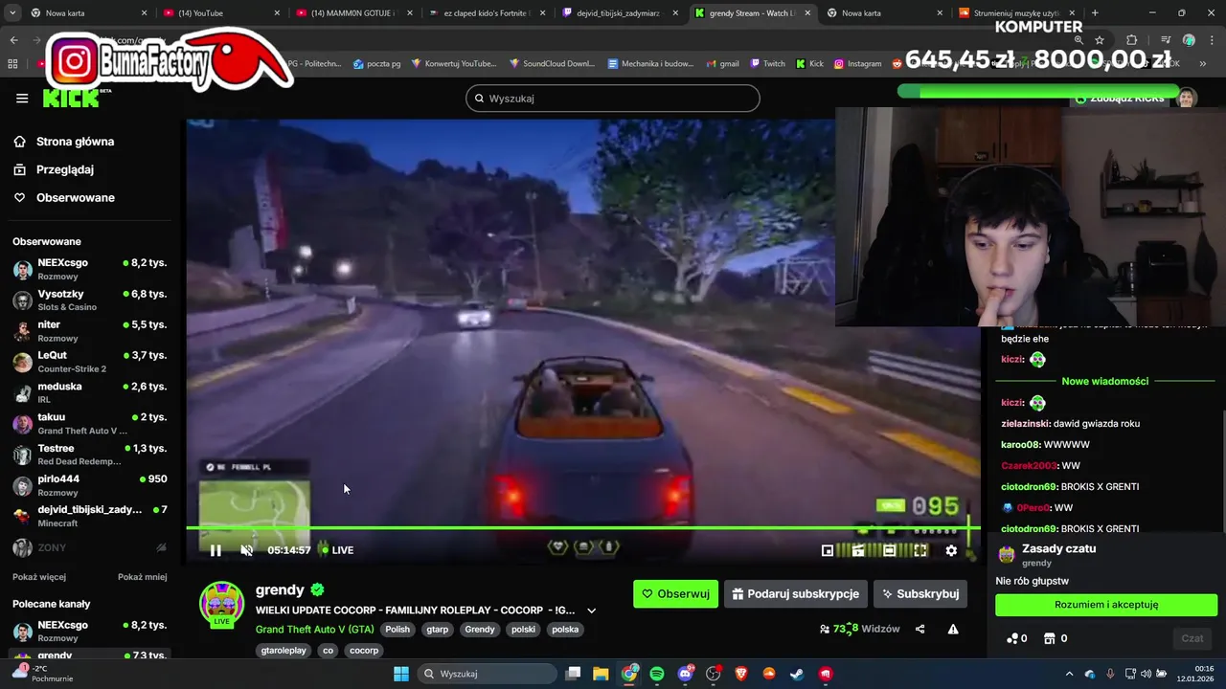Open Grand Theft Auto V (GTA) category
This screenshot has width=1226, height=689.
coord(314,630)
